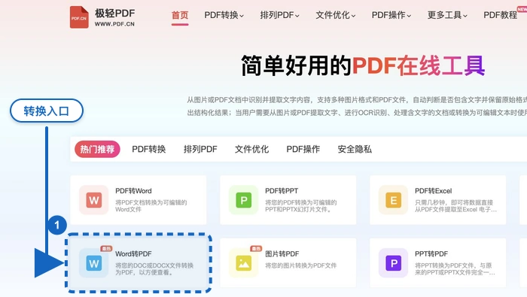Click the purple PPT转PDF P icon
The height and width of the screenshot is (297, 527).
[393, 263]
